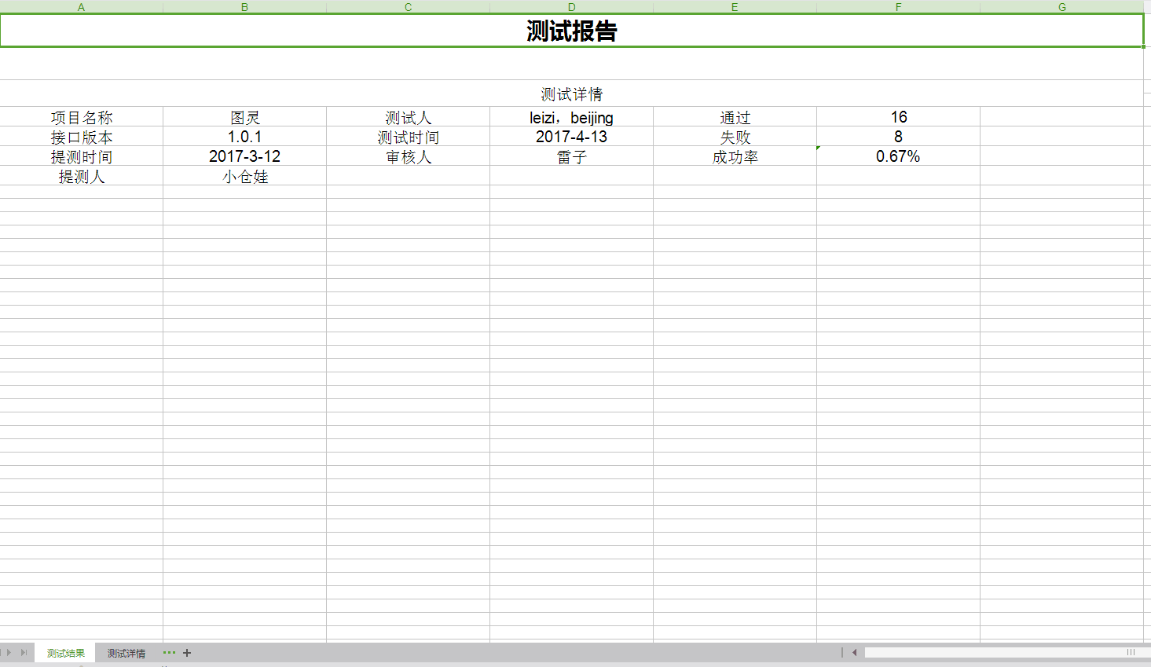Click the 测试报告 merged title cell
The width and height of the screenshot is (1151, 667).
(571, 31)
